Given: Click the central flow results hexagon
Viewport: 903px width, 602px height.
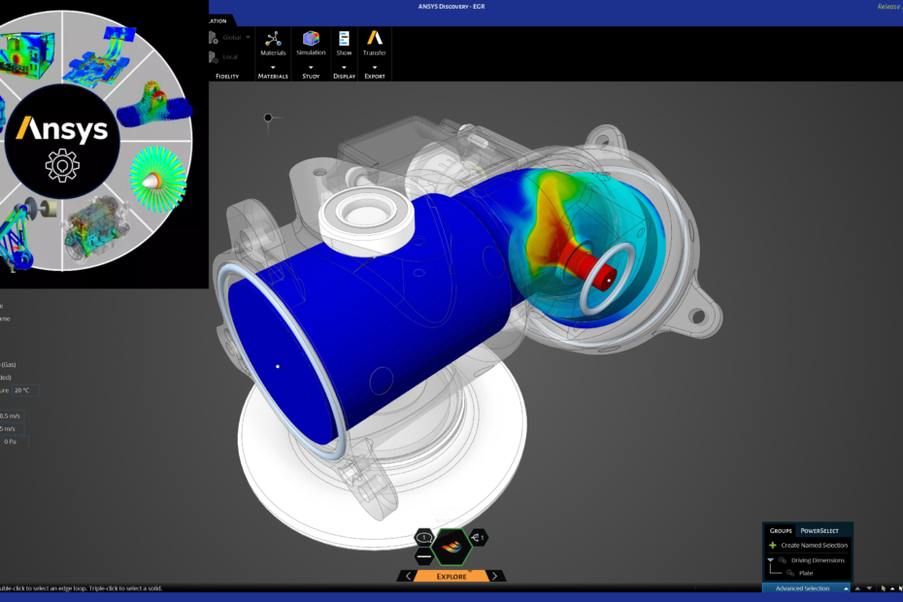Looking at the screenshot, I should point(452,546).
